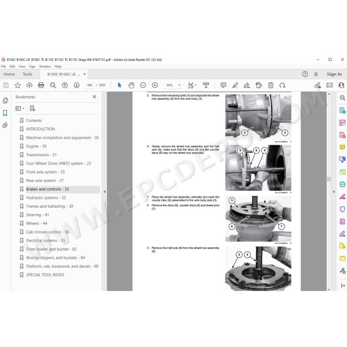The width and height of the screenshot is (347, 347).
Task: Toggle the Bookmarks panel icon
Action: point(5,113)
